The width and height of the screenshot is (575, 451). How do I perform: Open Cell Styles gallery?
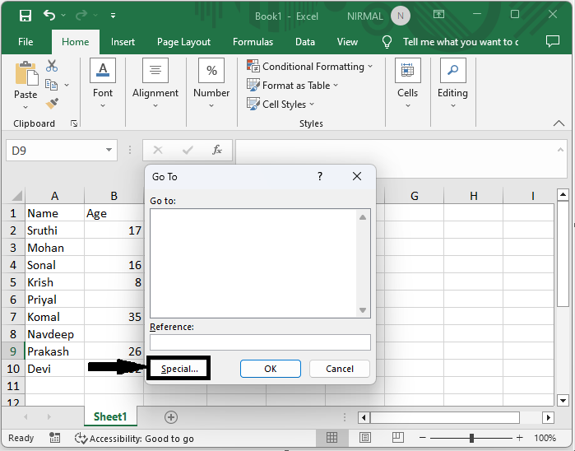tap(281, 105)
